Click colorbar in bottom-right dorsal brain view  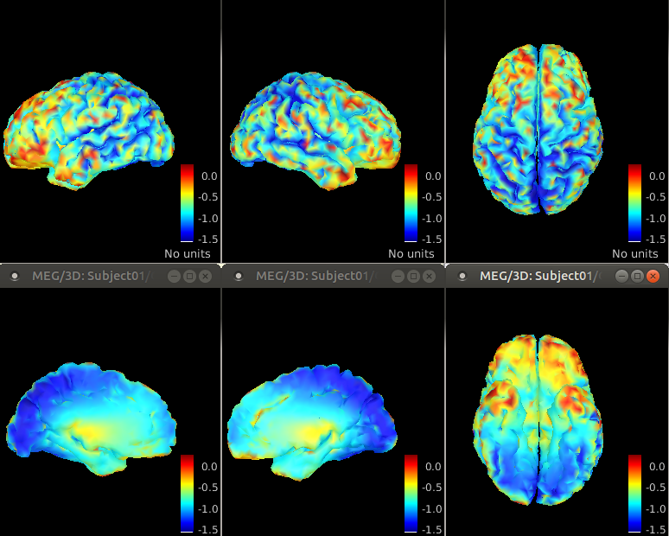634,494
